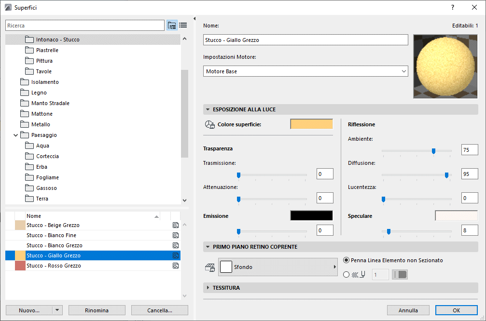
Task: Open the Sfondo fill dropdown
Action: click(278, 267)
